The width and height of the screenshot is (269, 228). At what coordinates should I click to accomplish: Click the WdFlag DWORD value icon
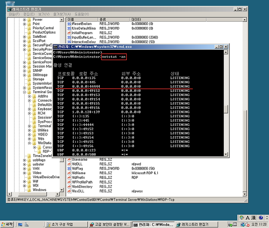pyautogui.click(x=69, y=169)
